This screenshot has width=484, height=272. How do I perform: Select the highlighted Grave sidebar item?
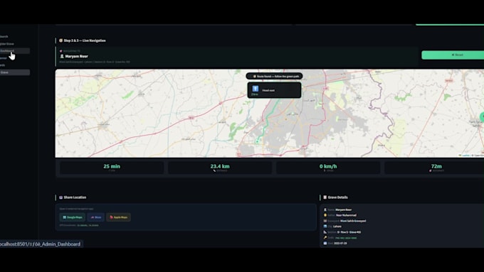15,72
